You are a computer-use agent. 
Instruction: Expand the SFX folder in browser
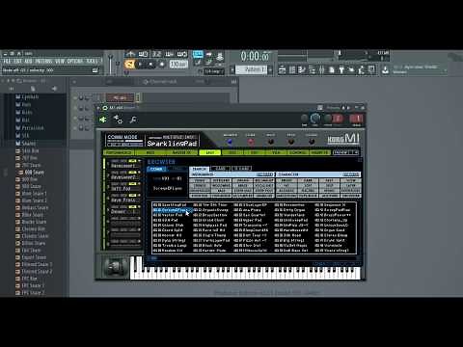pos(22,135)
